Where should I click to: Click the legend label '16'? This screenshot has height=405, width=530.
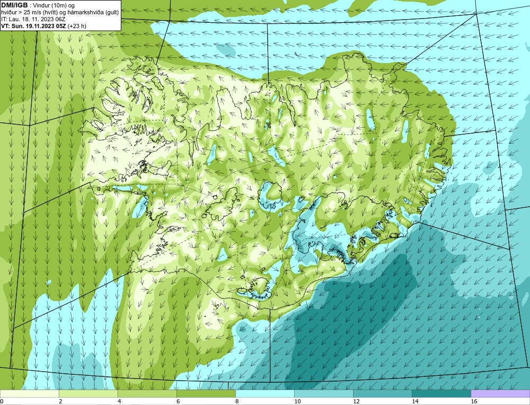(474, 401)
